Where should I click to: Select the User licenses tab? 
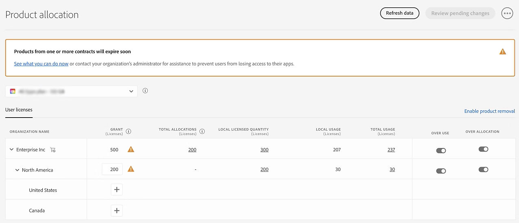pos(19,110)
